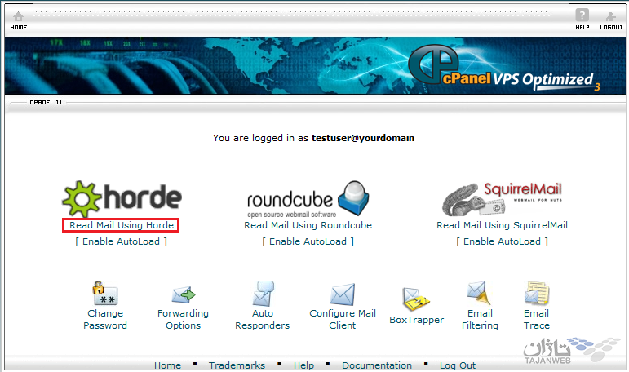This screenshot has width=629, height=372.
Task: Open the footer Documentation link
Action: click(x=377, y=365)
